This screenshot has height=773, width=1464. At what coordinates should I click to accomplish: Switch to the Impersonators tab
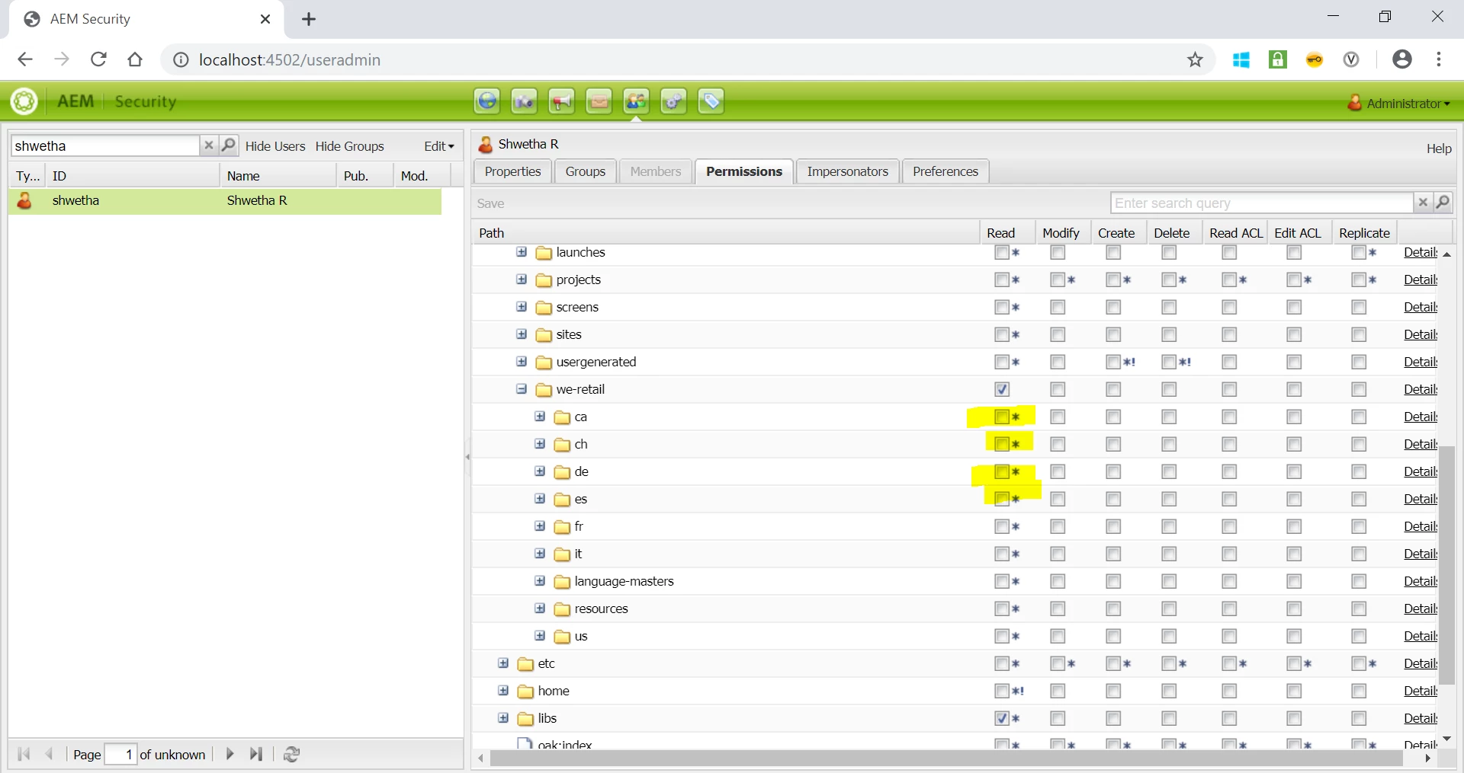click(848, 171)
